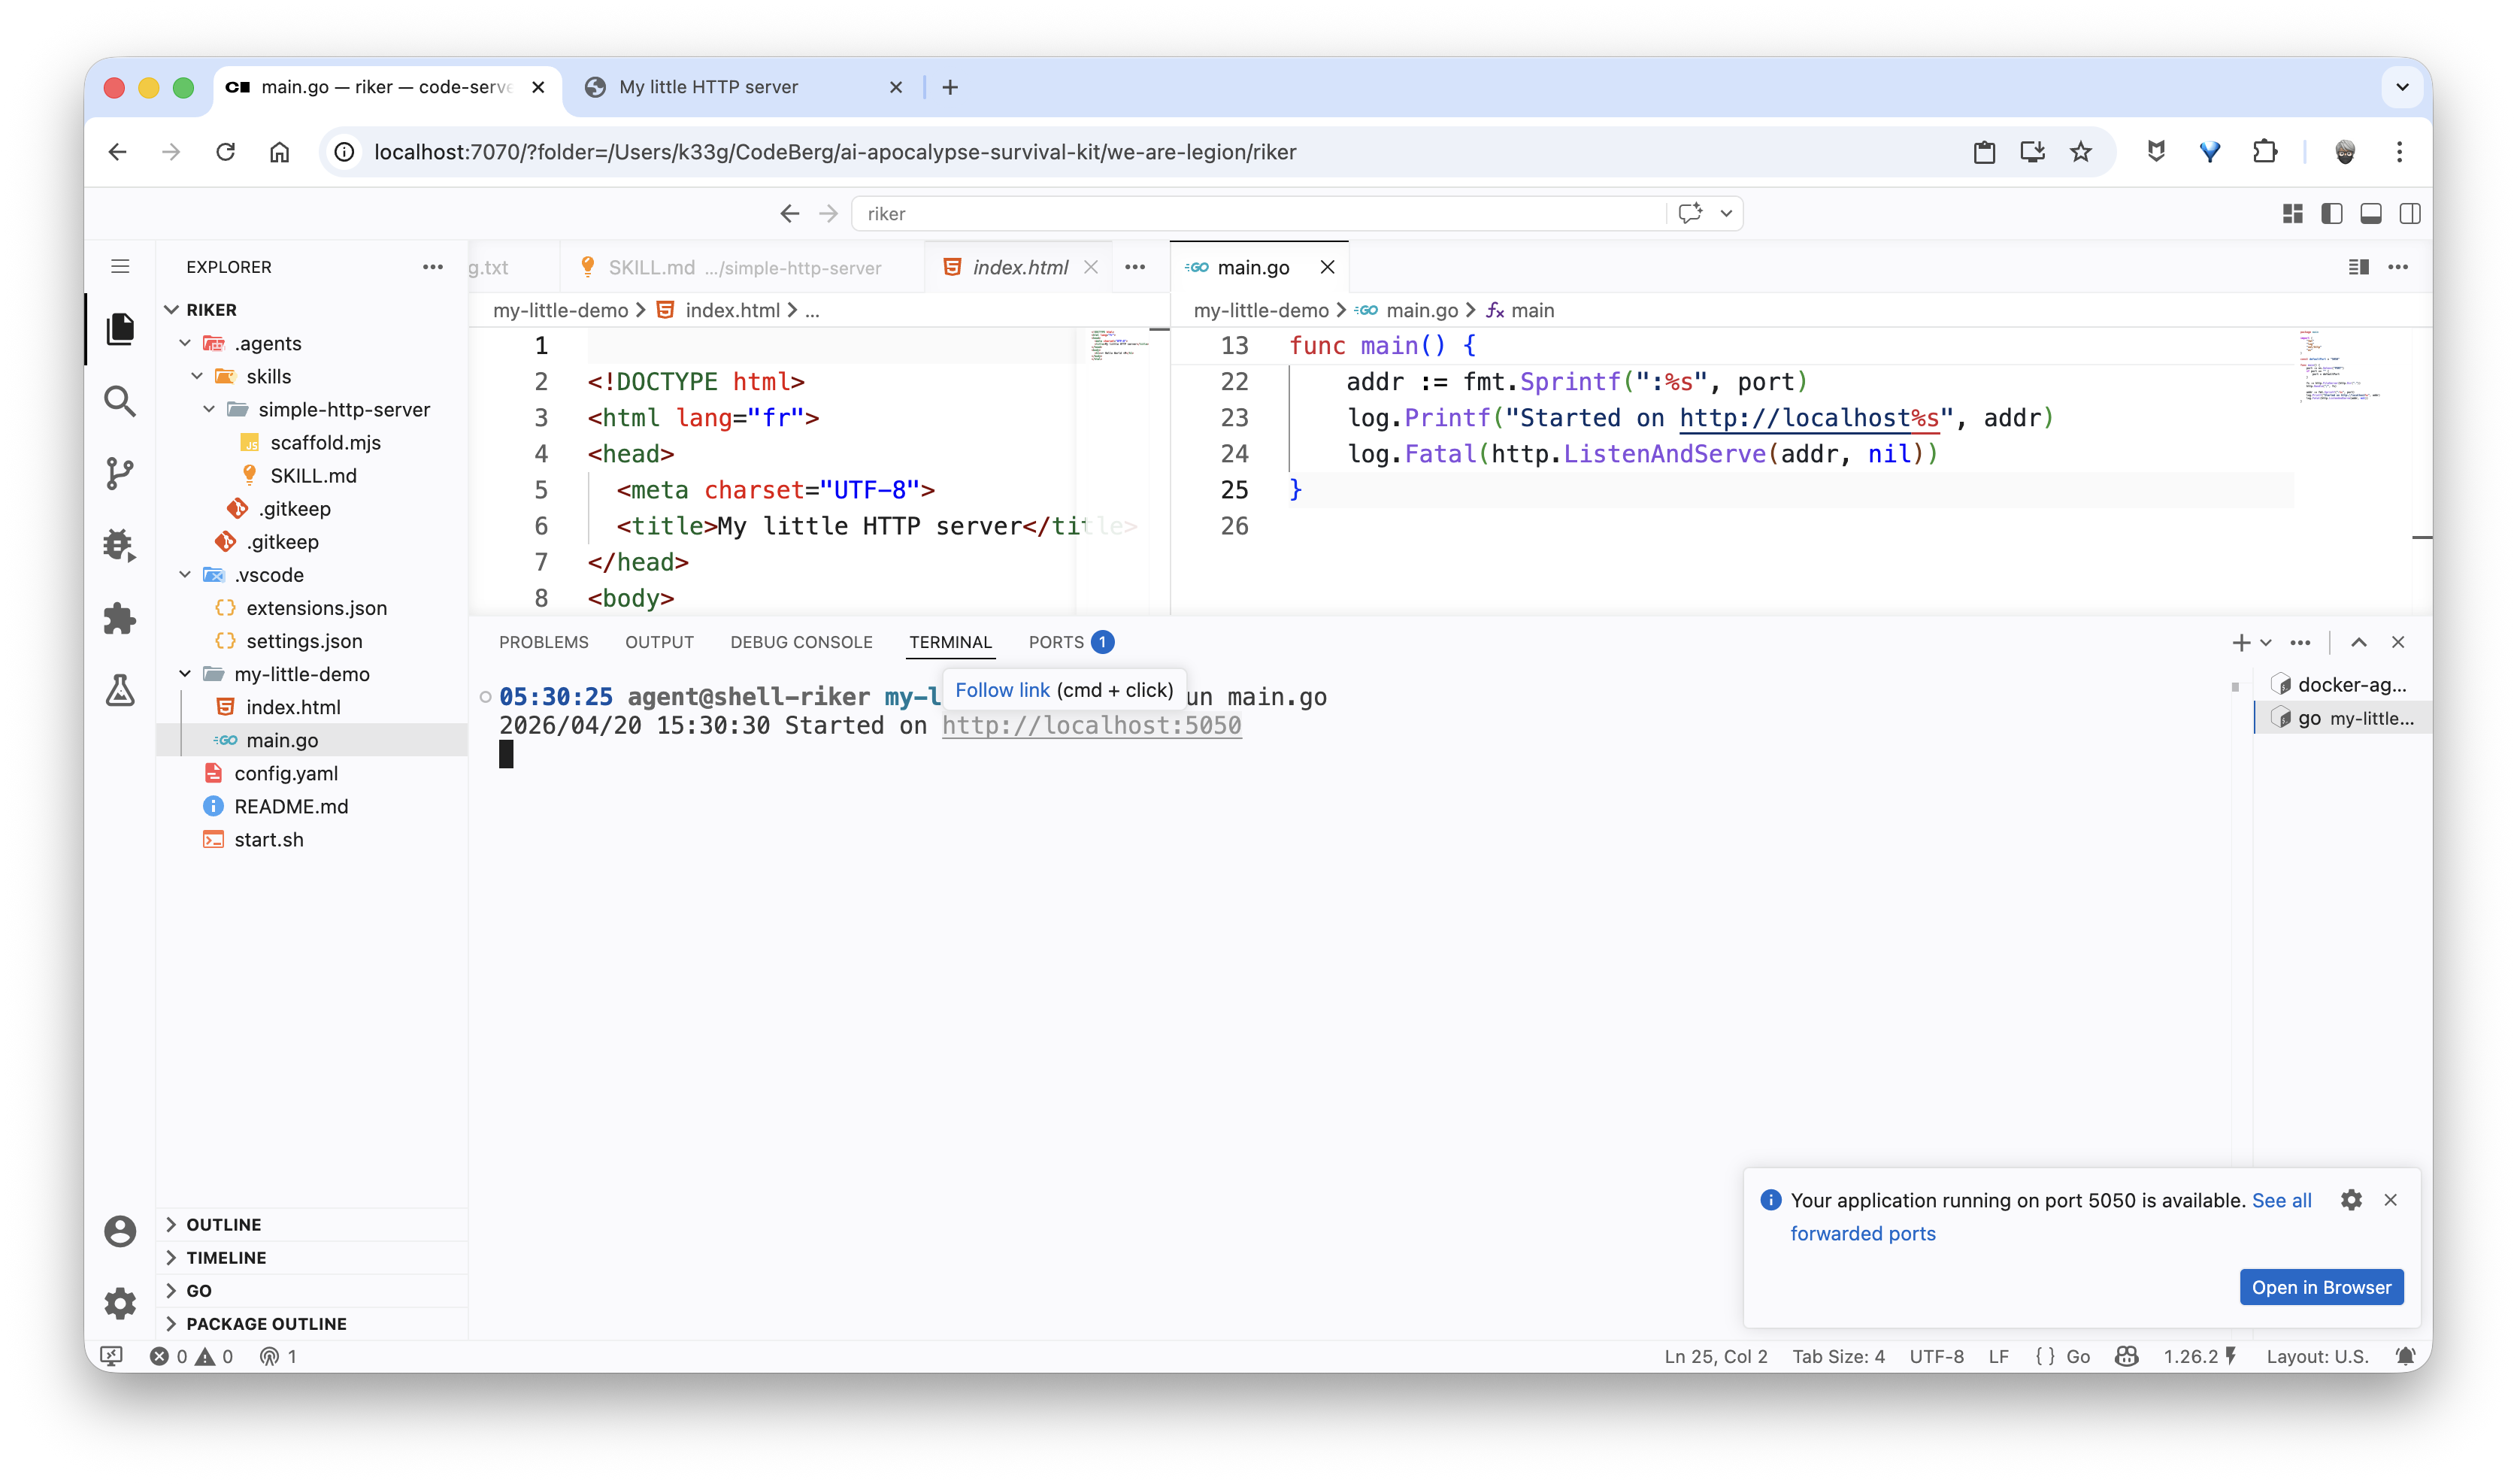The image size is (2517, 1484).
Task: Toggle the primary side bar layout button
Action: click(x=2331, y=213)
